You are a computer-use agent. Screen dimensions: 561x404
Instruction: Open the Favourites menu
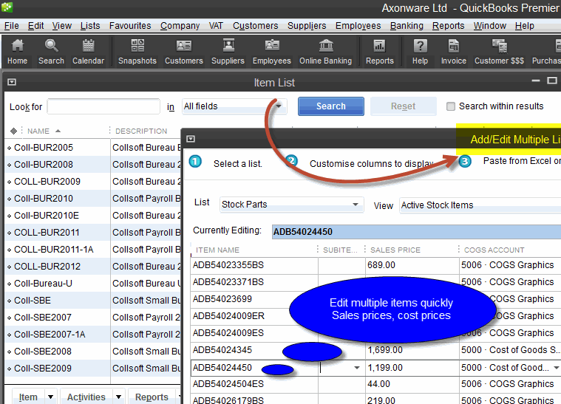point(130,26)
